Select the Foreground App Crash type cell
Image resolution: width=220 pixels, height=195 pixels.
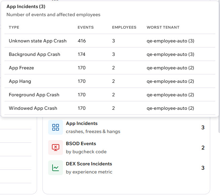coord(34,95)
